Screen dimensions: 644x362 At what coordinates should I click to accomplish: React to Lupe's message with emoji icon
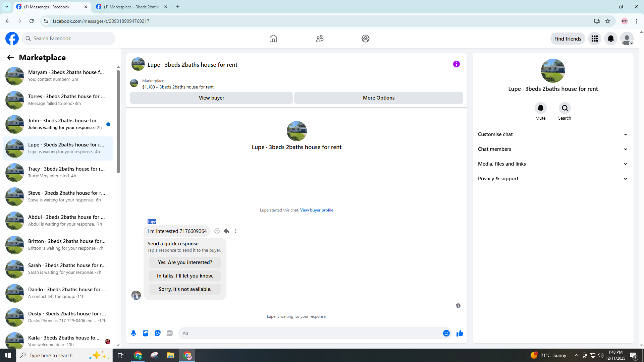coord(217,231)
